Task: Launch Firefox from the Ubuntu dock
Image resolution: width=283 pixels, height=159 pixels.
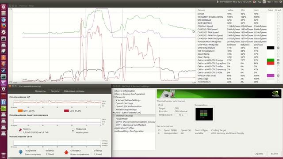Action: pos(4,26)
